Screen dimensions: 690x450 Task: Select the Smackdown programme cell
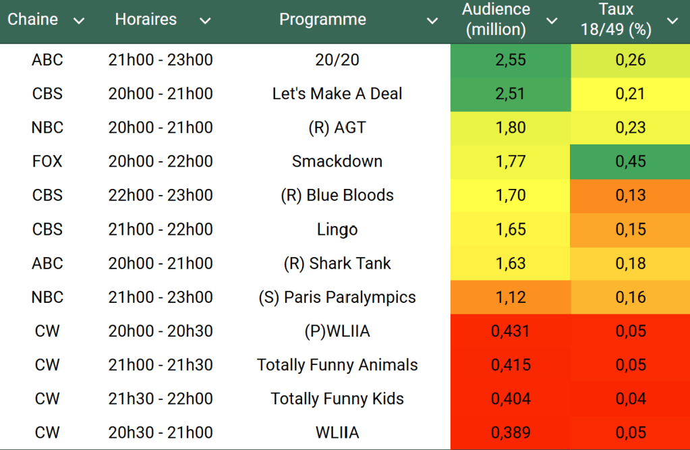click(x=337, y=161)
